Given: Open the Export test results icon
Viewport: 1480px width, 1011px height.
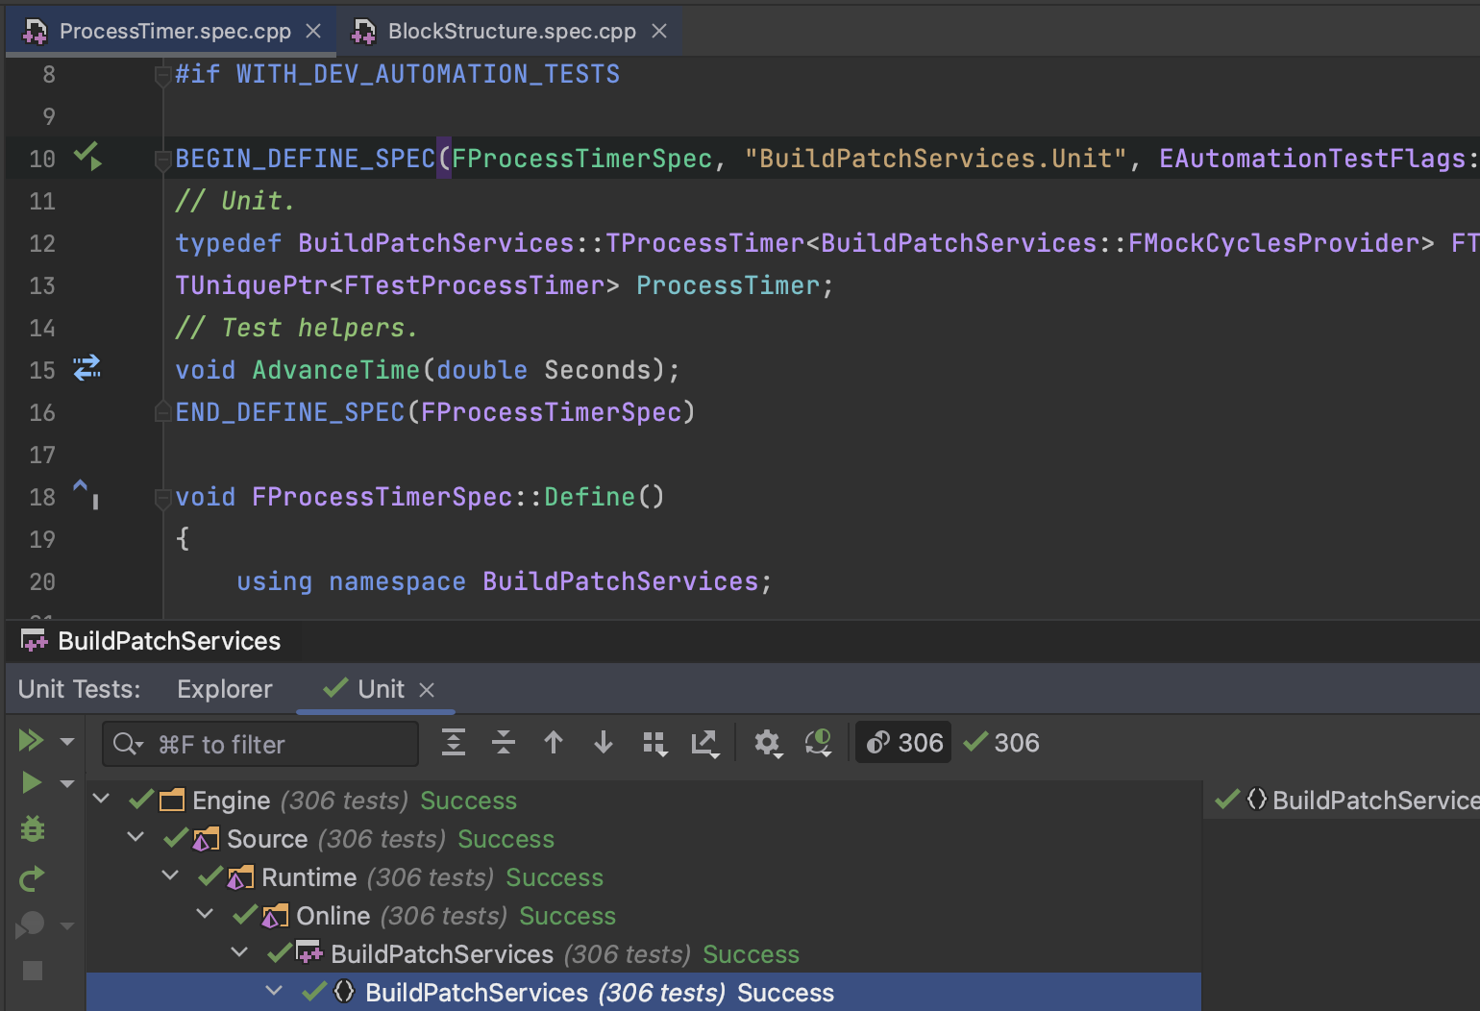Looking at the screenshot, I should tap(705, 743).
